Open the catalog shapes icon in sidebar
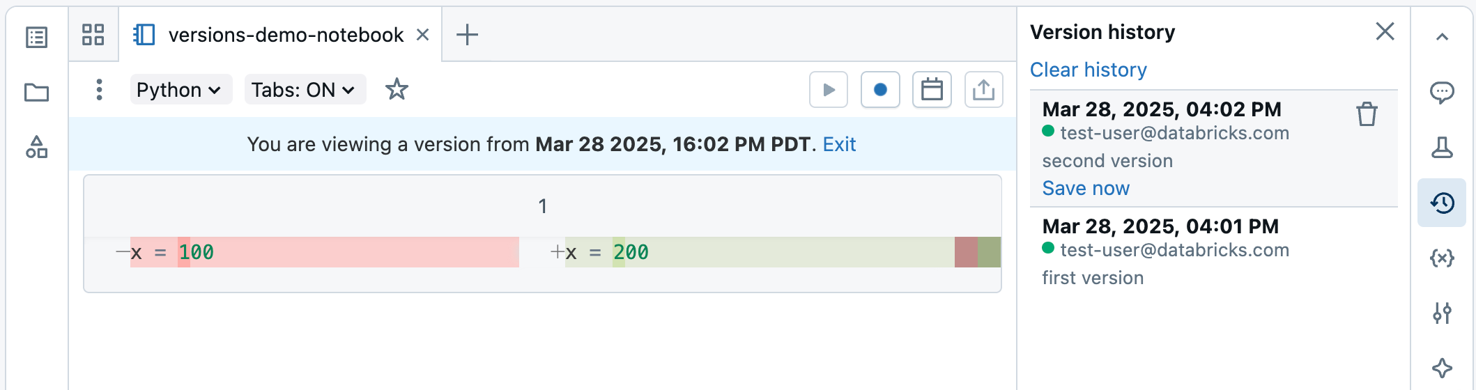The image size is (1476, 390). (36, 147)
